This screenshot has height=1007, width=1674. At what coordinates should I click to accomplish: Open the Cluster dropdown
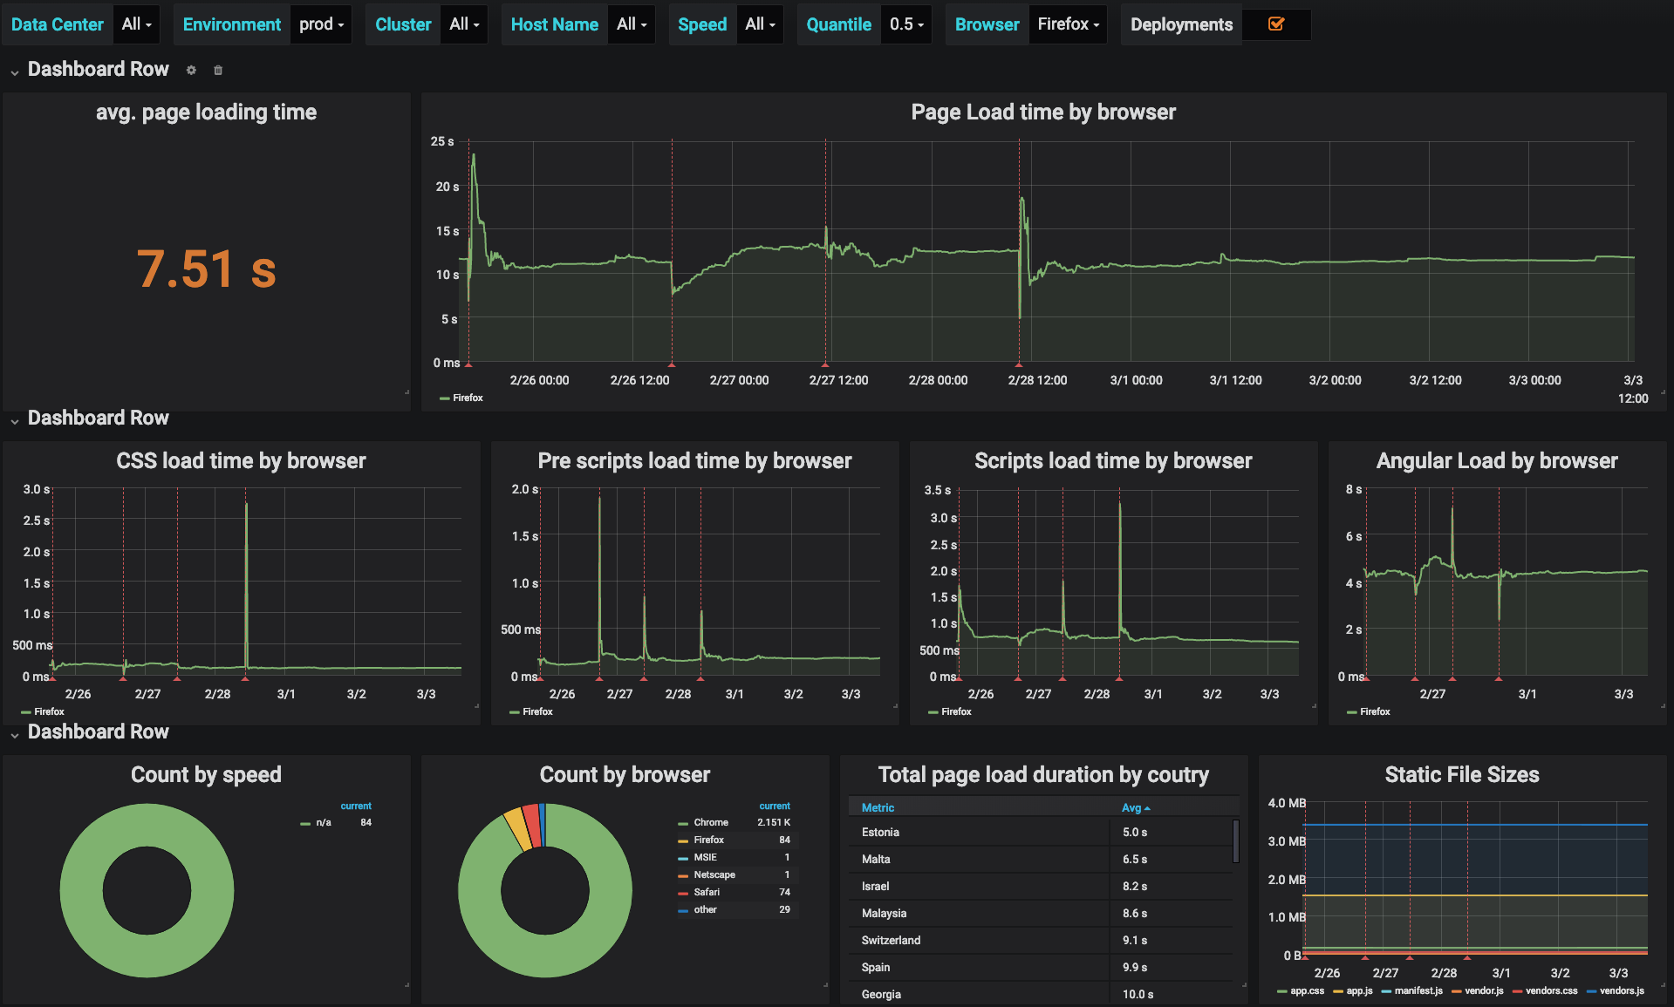[x=464, y=24]
